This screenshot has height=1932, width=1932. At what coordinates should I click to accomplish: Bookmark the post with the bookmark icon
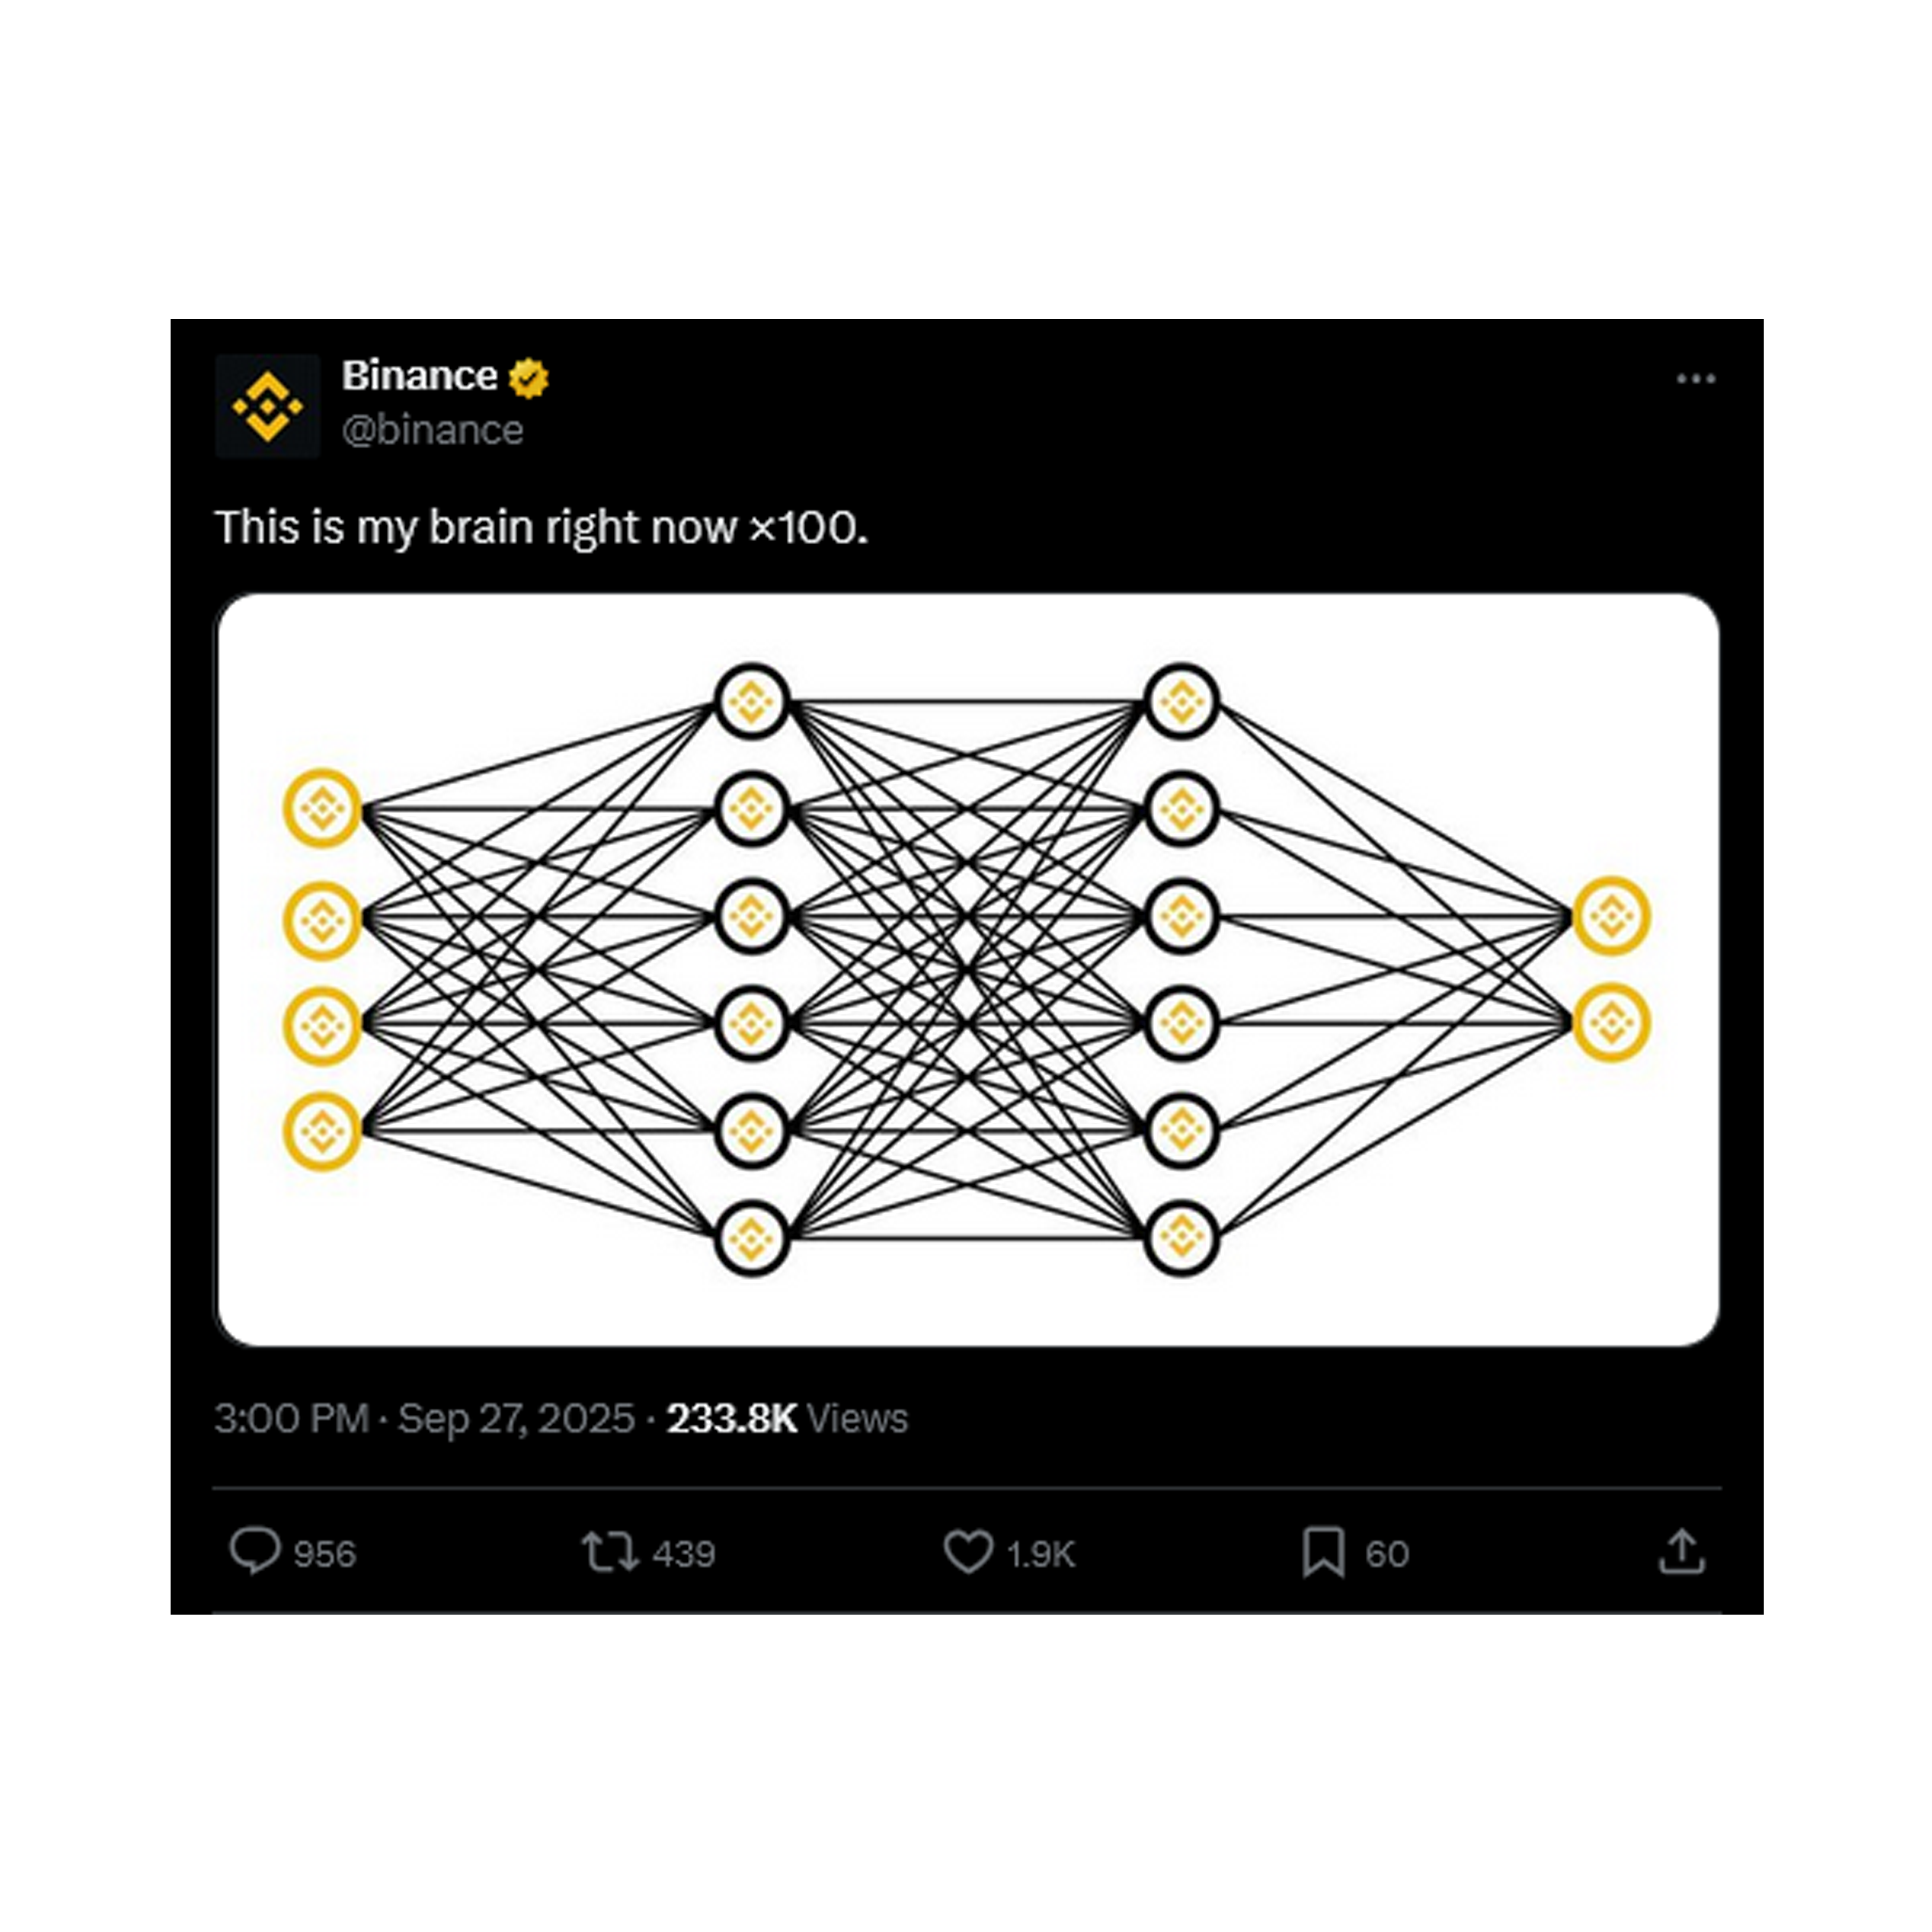click(x=1322, y=1552)
